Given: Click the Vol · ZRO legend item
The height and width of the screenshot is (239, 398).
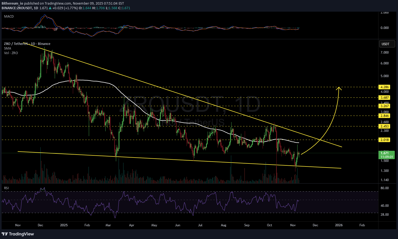Looking at the screenshot, I should 11,53.
